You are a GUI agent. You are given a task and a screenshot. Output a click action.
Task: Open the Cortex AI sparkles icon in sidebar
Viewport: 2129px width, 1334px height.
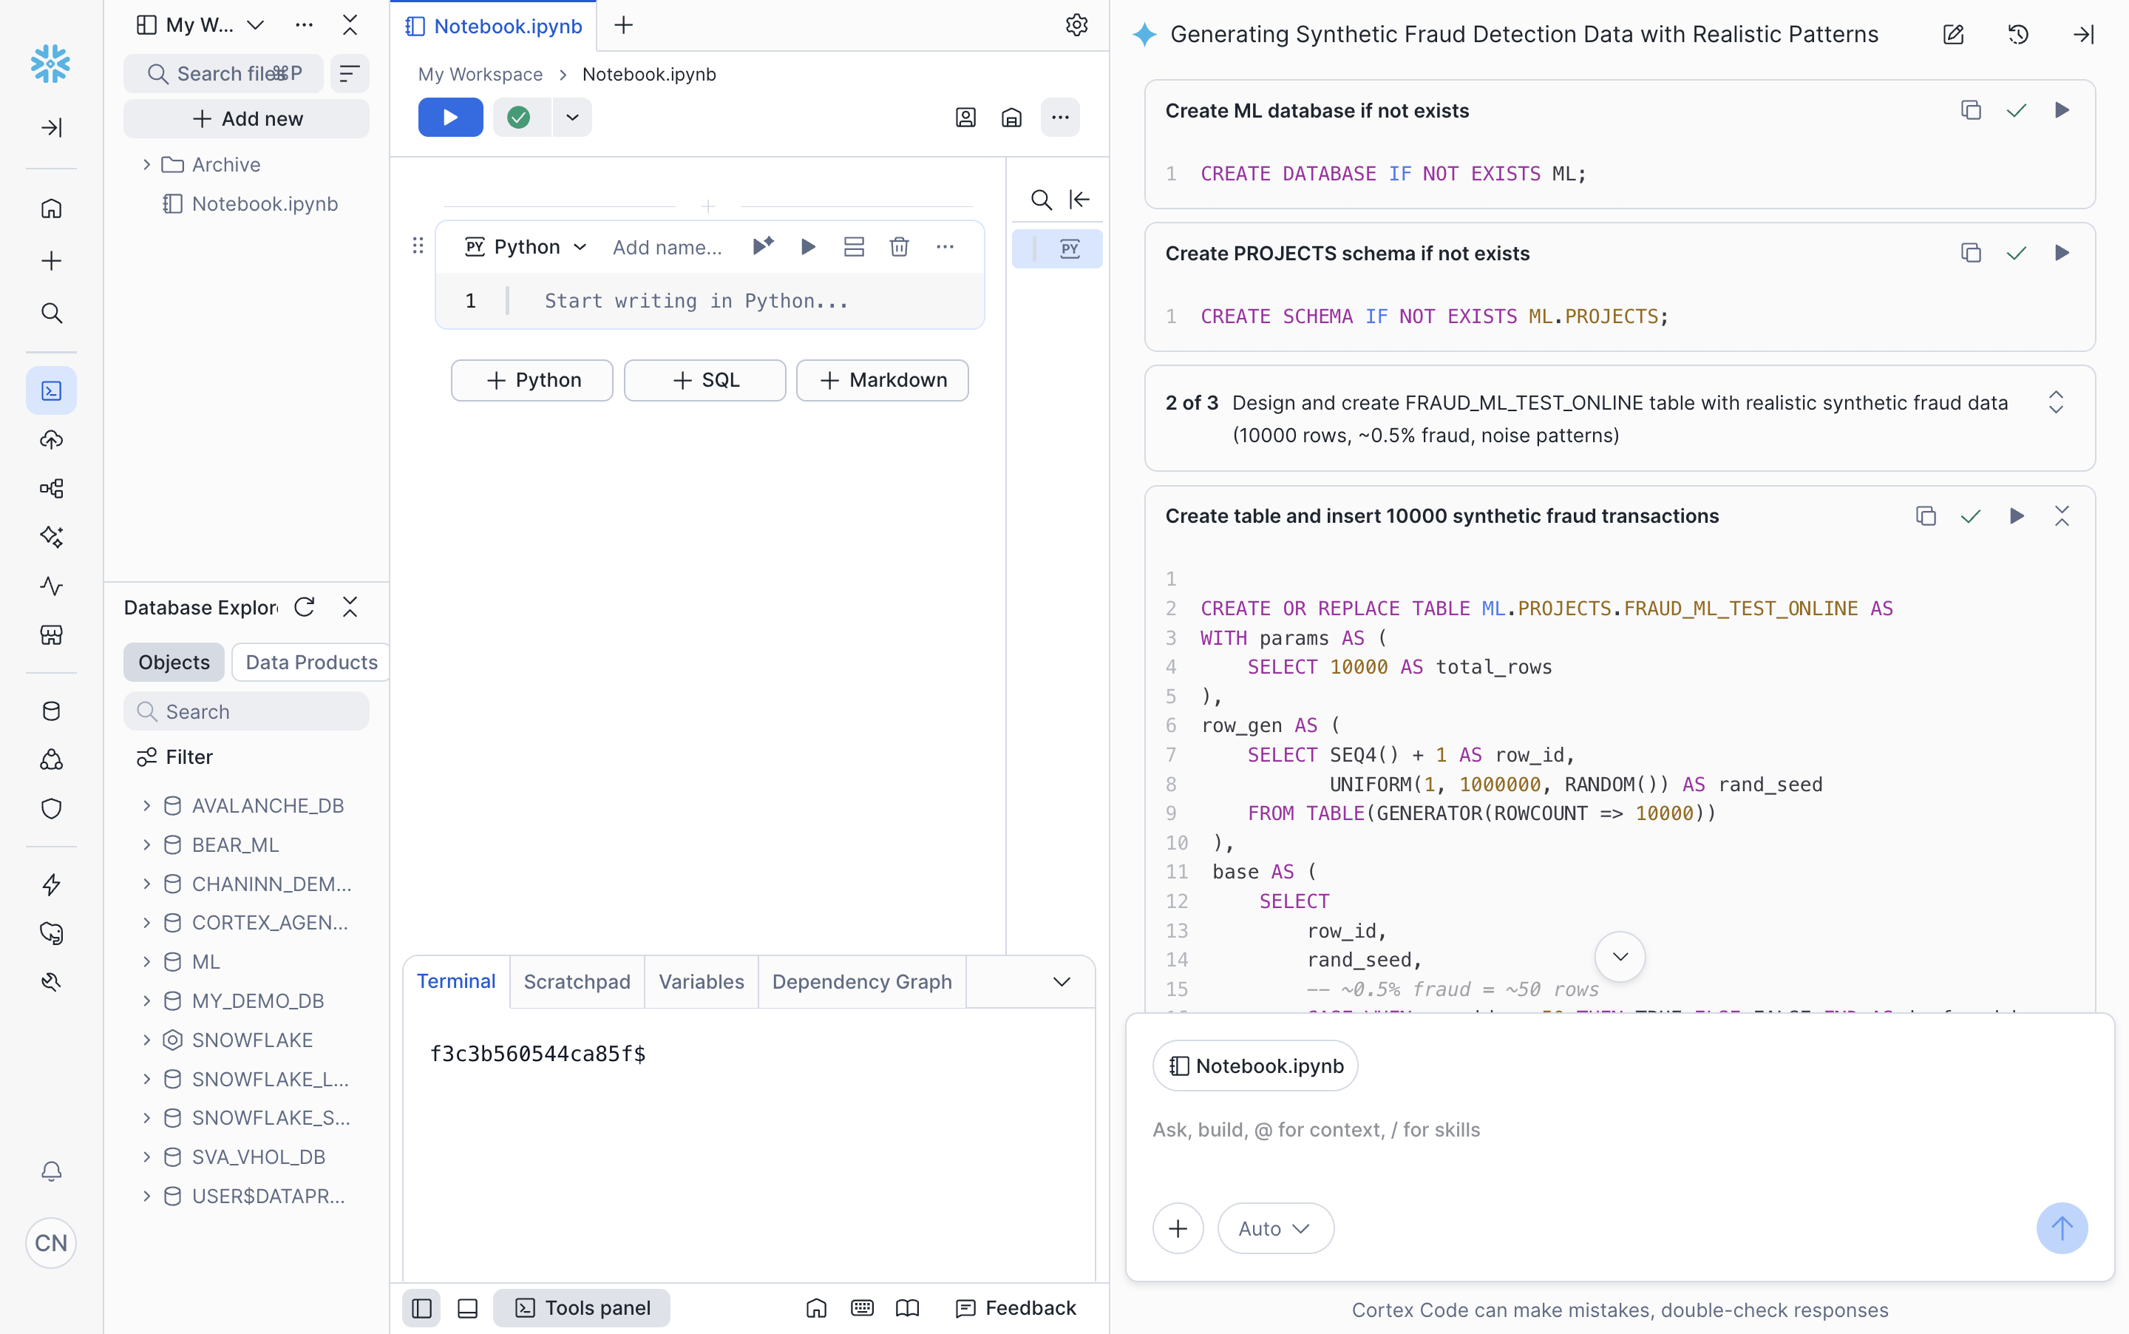tap(51, 536)
